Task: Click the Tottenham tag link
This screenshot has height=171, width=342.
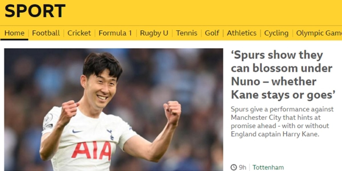Action: tap(268, 167)
